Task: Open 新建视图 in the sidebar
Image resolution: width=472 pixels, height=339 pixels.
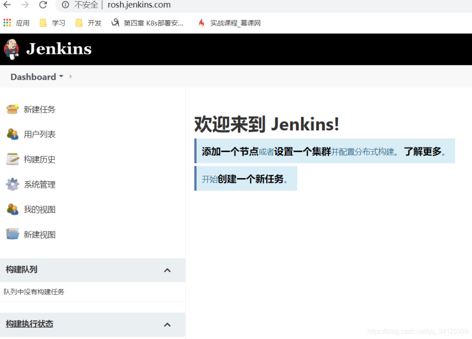Action: (x=39, y=235)
